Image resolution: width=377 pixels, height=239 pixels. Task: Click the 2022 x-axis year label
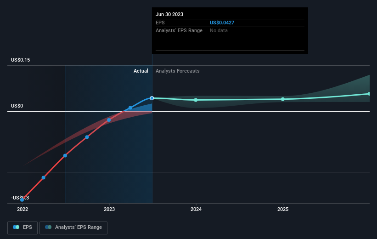point(23,209)
